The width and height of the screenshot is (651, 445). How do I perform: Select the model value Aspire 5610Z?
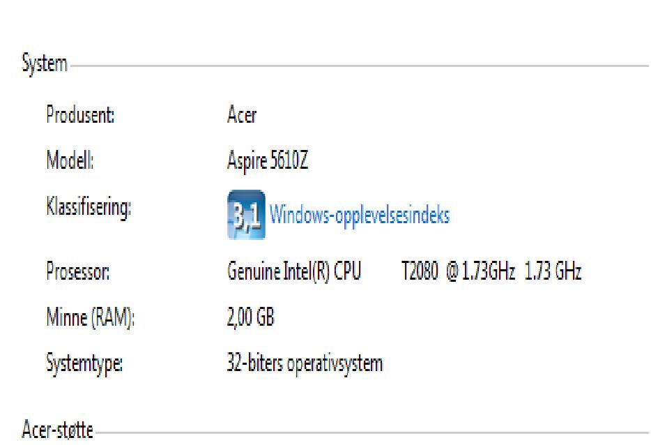pos(268,160)
